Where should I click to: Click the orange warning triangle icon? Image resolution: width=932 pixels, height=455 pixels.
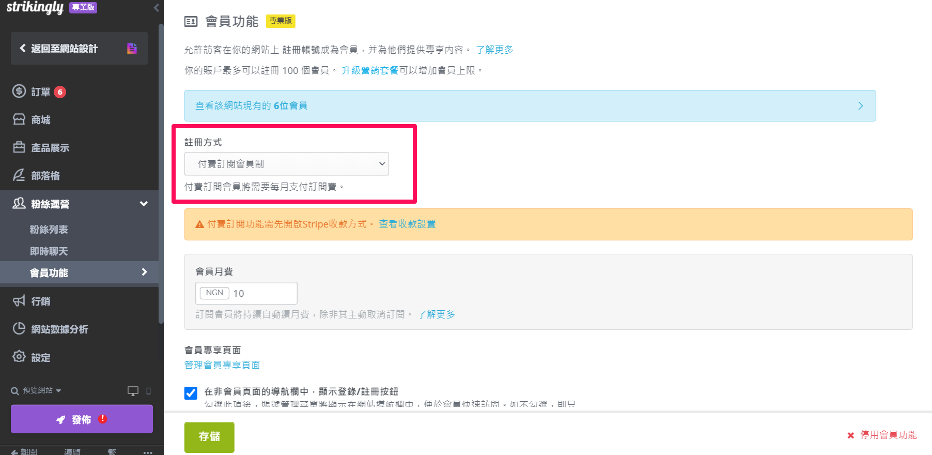click(x=199, y=224)
